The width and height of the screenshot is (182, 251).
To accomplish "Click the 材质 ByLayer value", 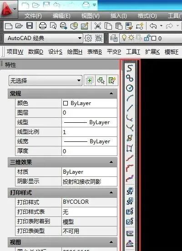I will pyautogui.click(x=89, y=172).
